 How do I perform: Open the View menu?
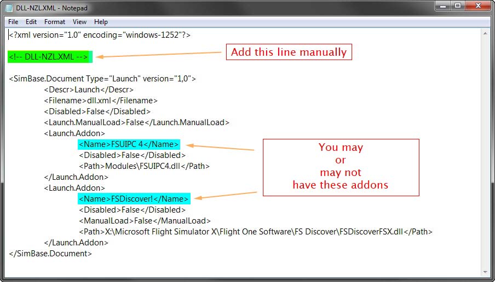pyautogui.click(x=80, y=22)
